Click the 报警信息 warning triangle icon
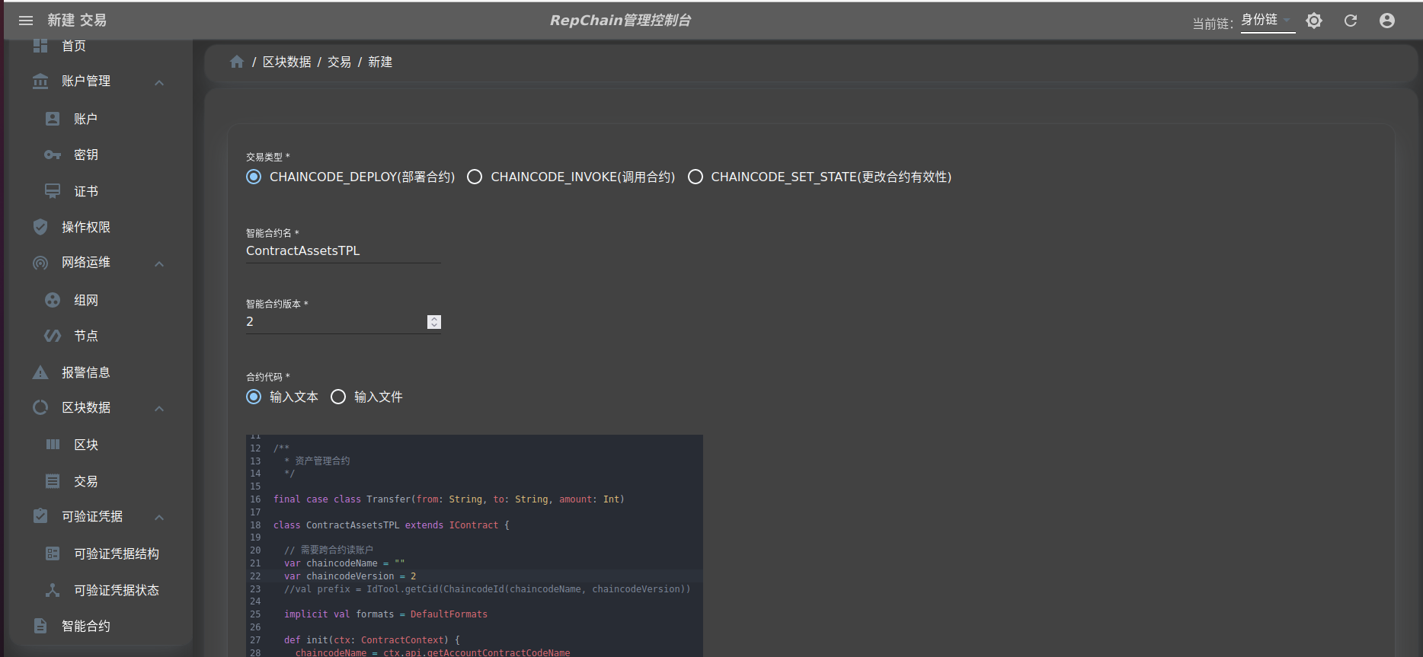 (40, 372)
